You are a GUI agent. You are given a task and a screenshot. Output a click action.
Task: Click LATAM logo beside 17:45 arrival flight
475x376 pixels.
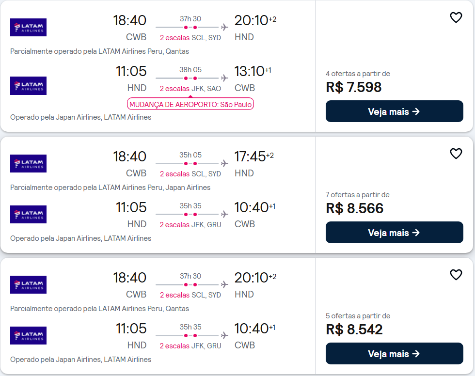pos(29,163)
